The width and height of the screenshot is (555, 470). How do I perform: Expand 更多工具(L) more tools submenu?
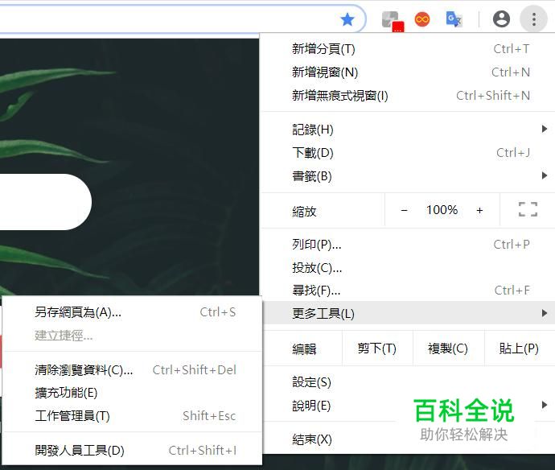(x=409, y=313)
